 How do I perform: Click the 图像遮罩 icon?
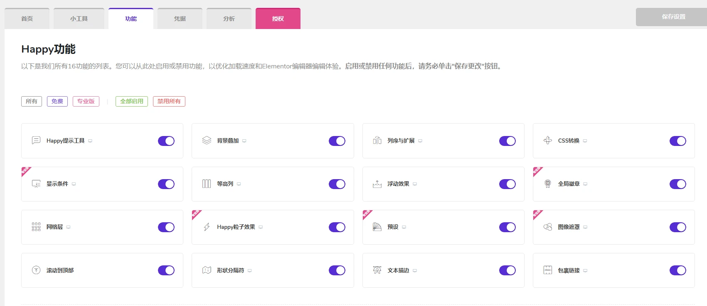coord(548,227)
